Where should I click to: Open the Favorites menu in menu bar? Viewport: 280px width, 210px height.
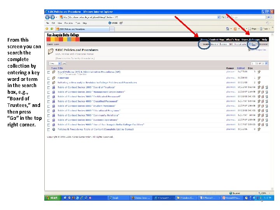pos(68,23)
